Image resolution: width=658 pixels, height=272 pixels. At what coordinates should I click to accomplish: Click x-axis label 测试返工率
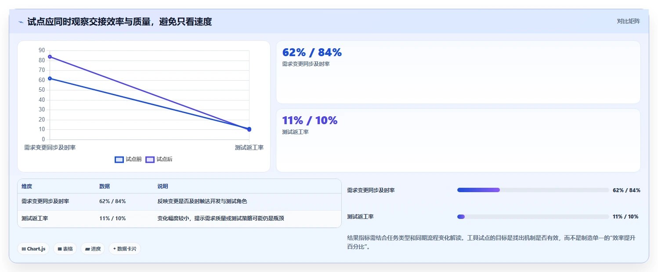pos(249,148)
